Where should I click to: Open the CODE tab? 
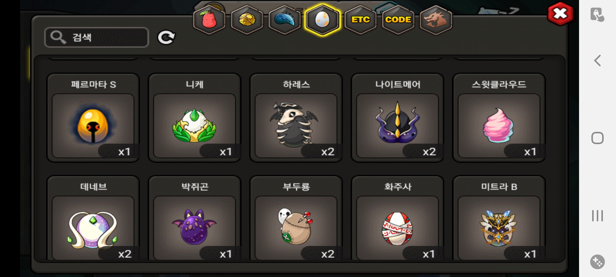398,20
